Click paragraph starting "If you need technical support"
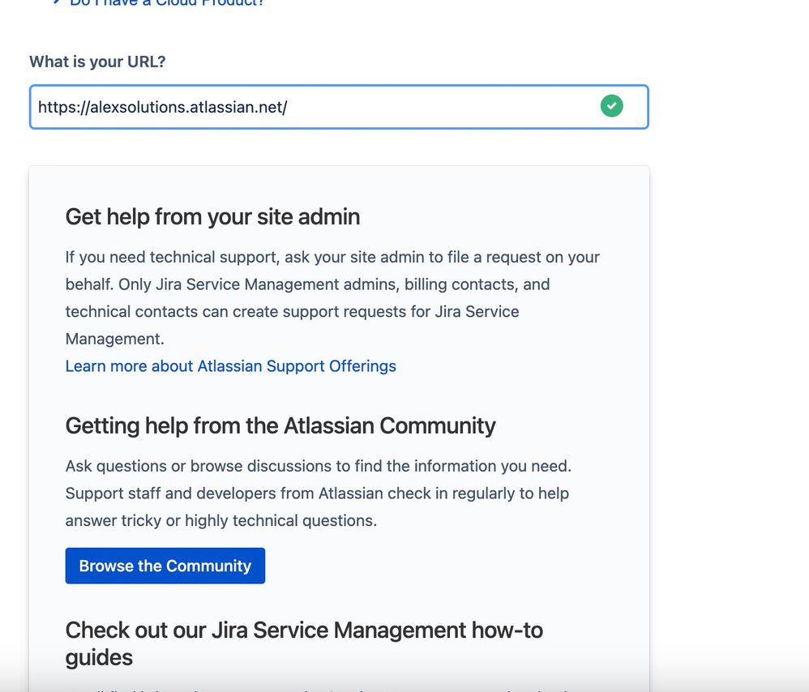 click(x=332, y=298)
